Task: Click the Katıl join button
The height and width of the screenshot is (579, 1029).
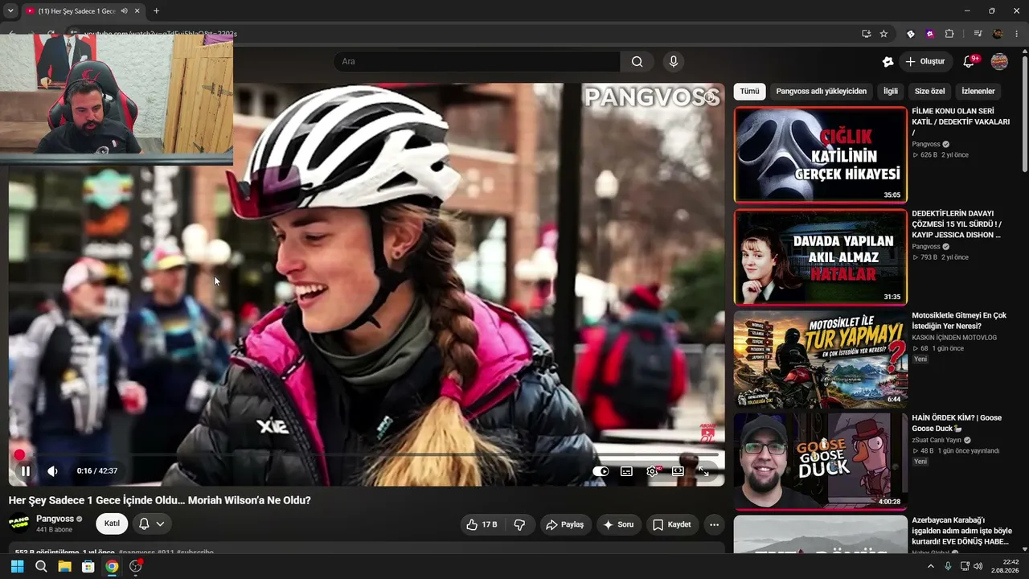Action: [112, 524]
